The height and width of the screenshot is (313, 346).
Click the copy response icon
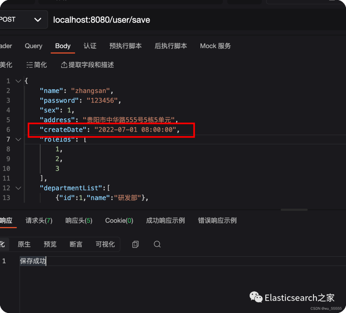pos(135,244)
